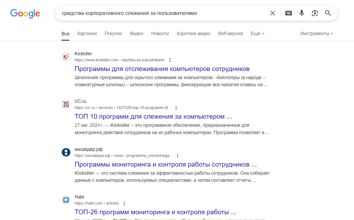Open the options menu for Kickidler result

pos(170,60)
